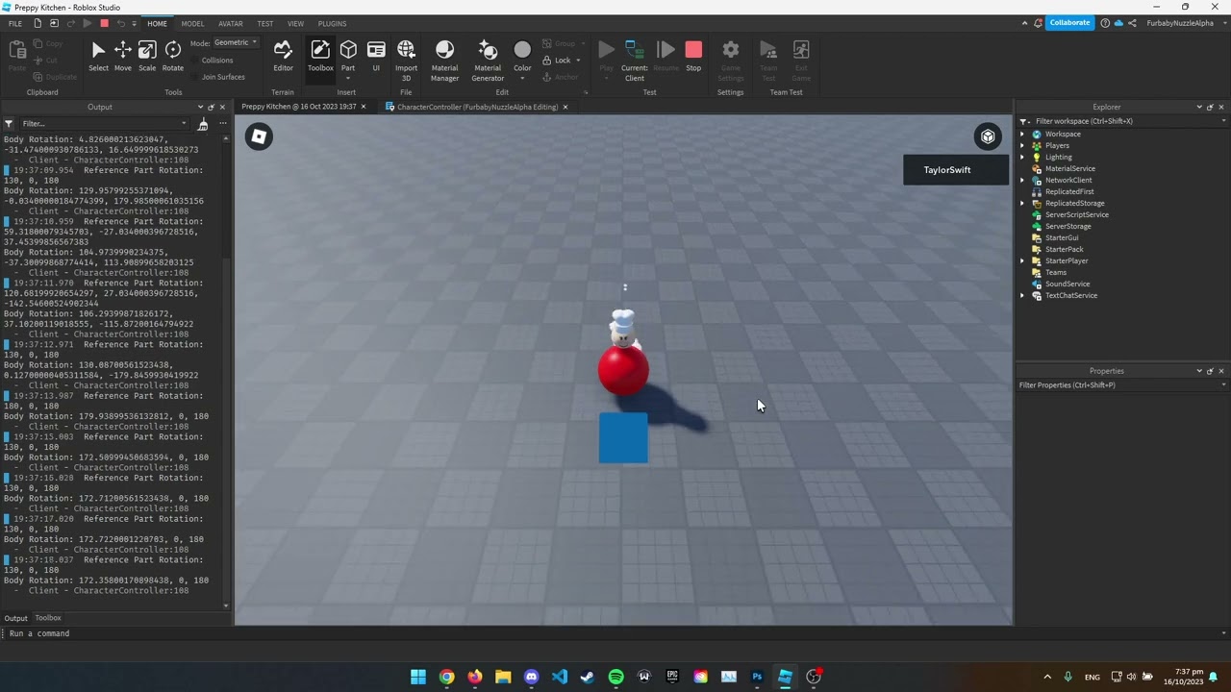The width and height of the screenshot is (1231, 692).
Task: Open the UI insert tool
Action: click(376, 56)
